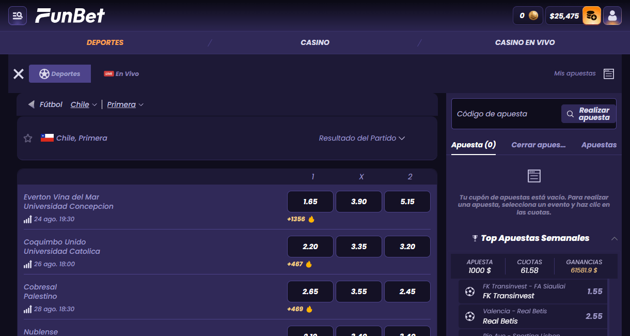This screenshot has width=630, height=336.
Task: Switch to DEPORTES main tab
Action: point(105,42)
